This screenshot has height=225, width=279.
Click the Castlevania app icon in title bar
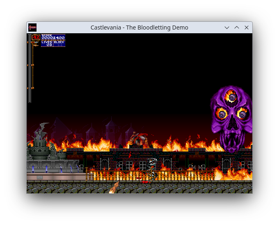point(32,28)
